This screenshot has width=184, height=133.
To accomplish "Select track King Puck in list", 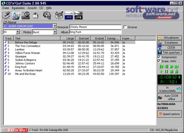I will (x=70, y=67).
